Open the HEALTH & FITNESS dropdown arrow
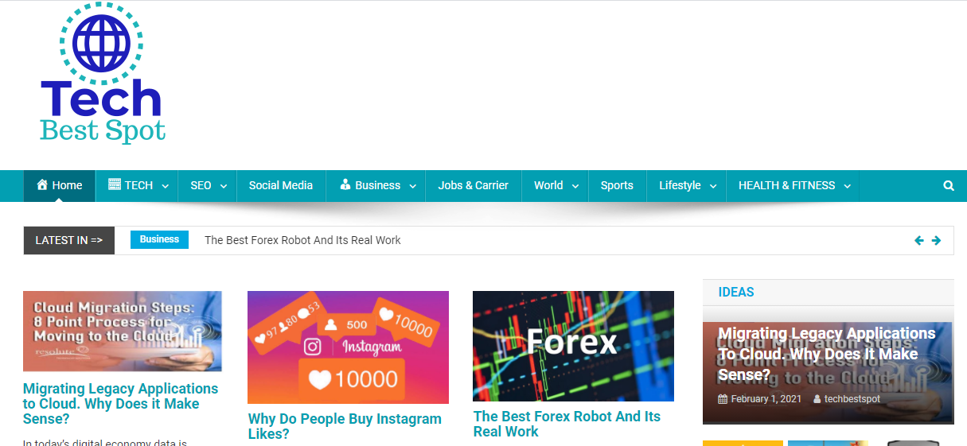 (847, 186)
